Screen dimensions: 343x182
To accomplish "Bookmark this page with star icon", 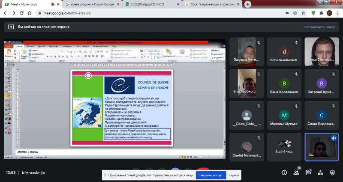I will pos(302,13).
